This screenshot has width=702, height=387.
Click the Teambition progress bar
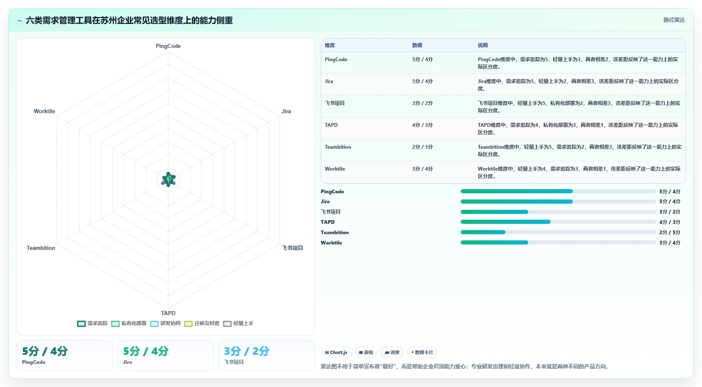point(558,232)
